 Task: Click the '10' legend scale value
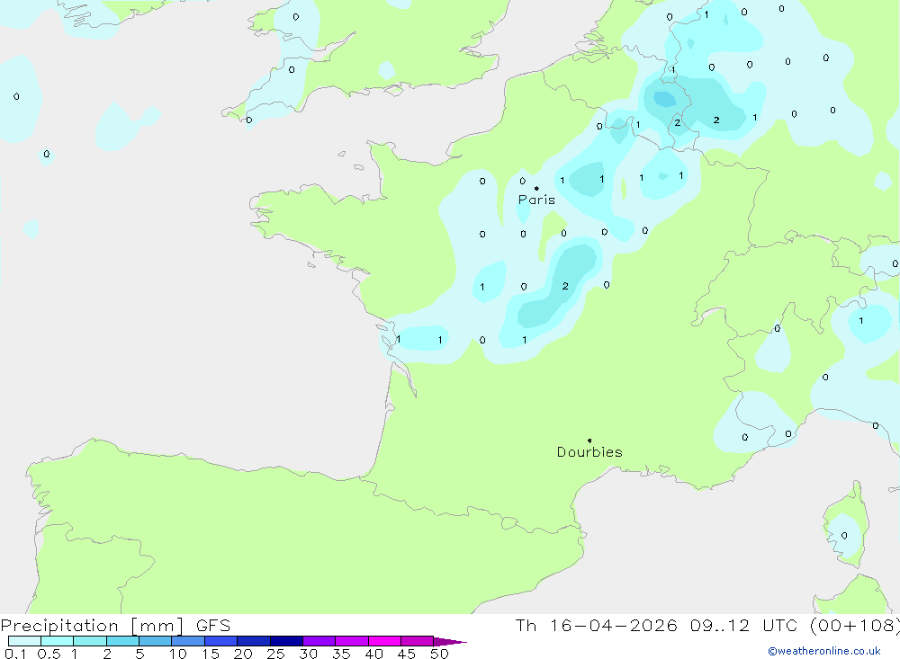(x=178, y=654)
